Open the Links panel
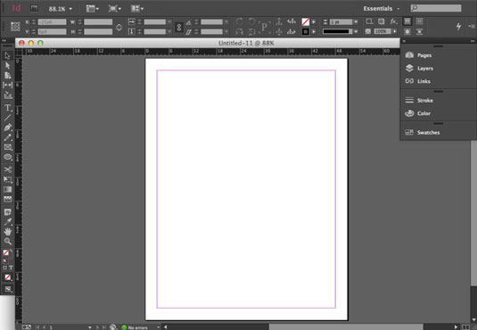 [x=417, y=81]
